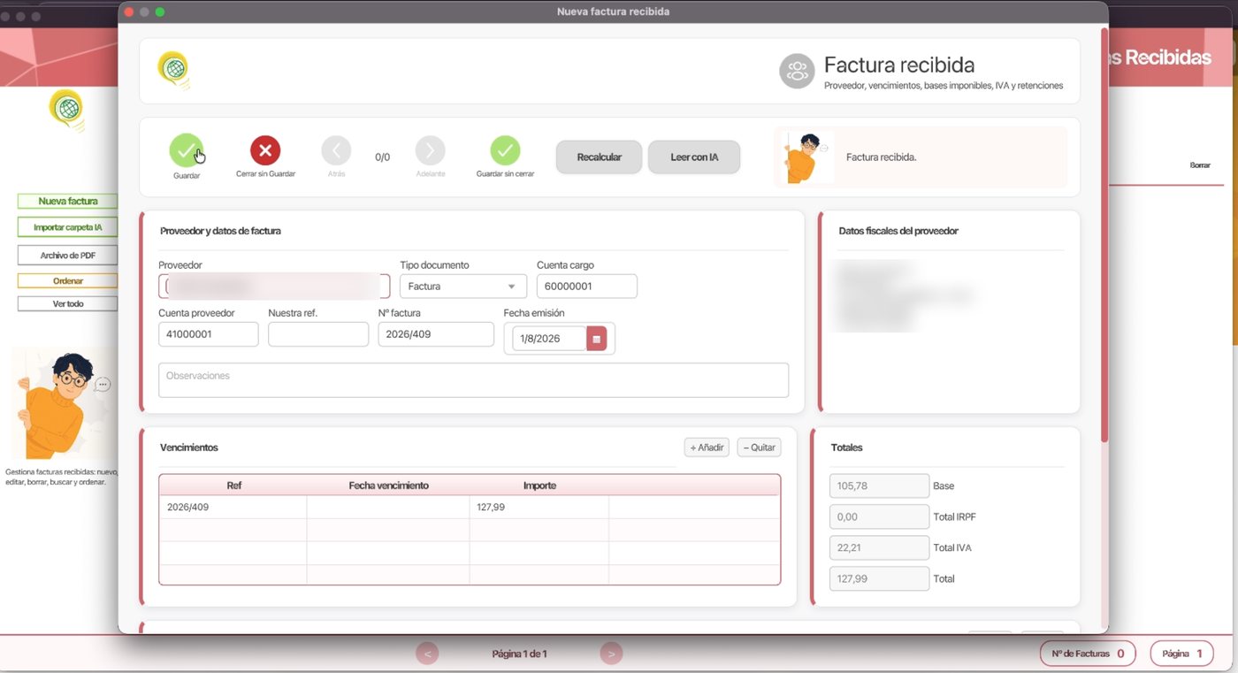1238x673 pixels.
Task: Click the Base total field showing 105,78
Action: tap(880, 486)
